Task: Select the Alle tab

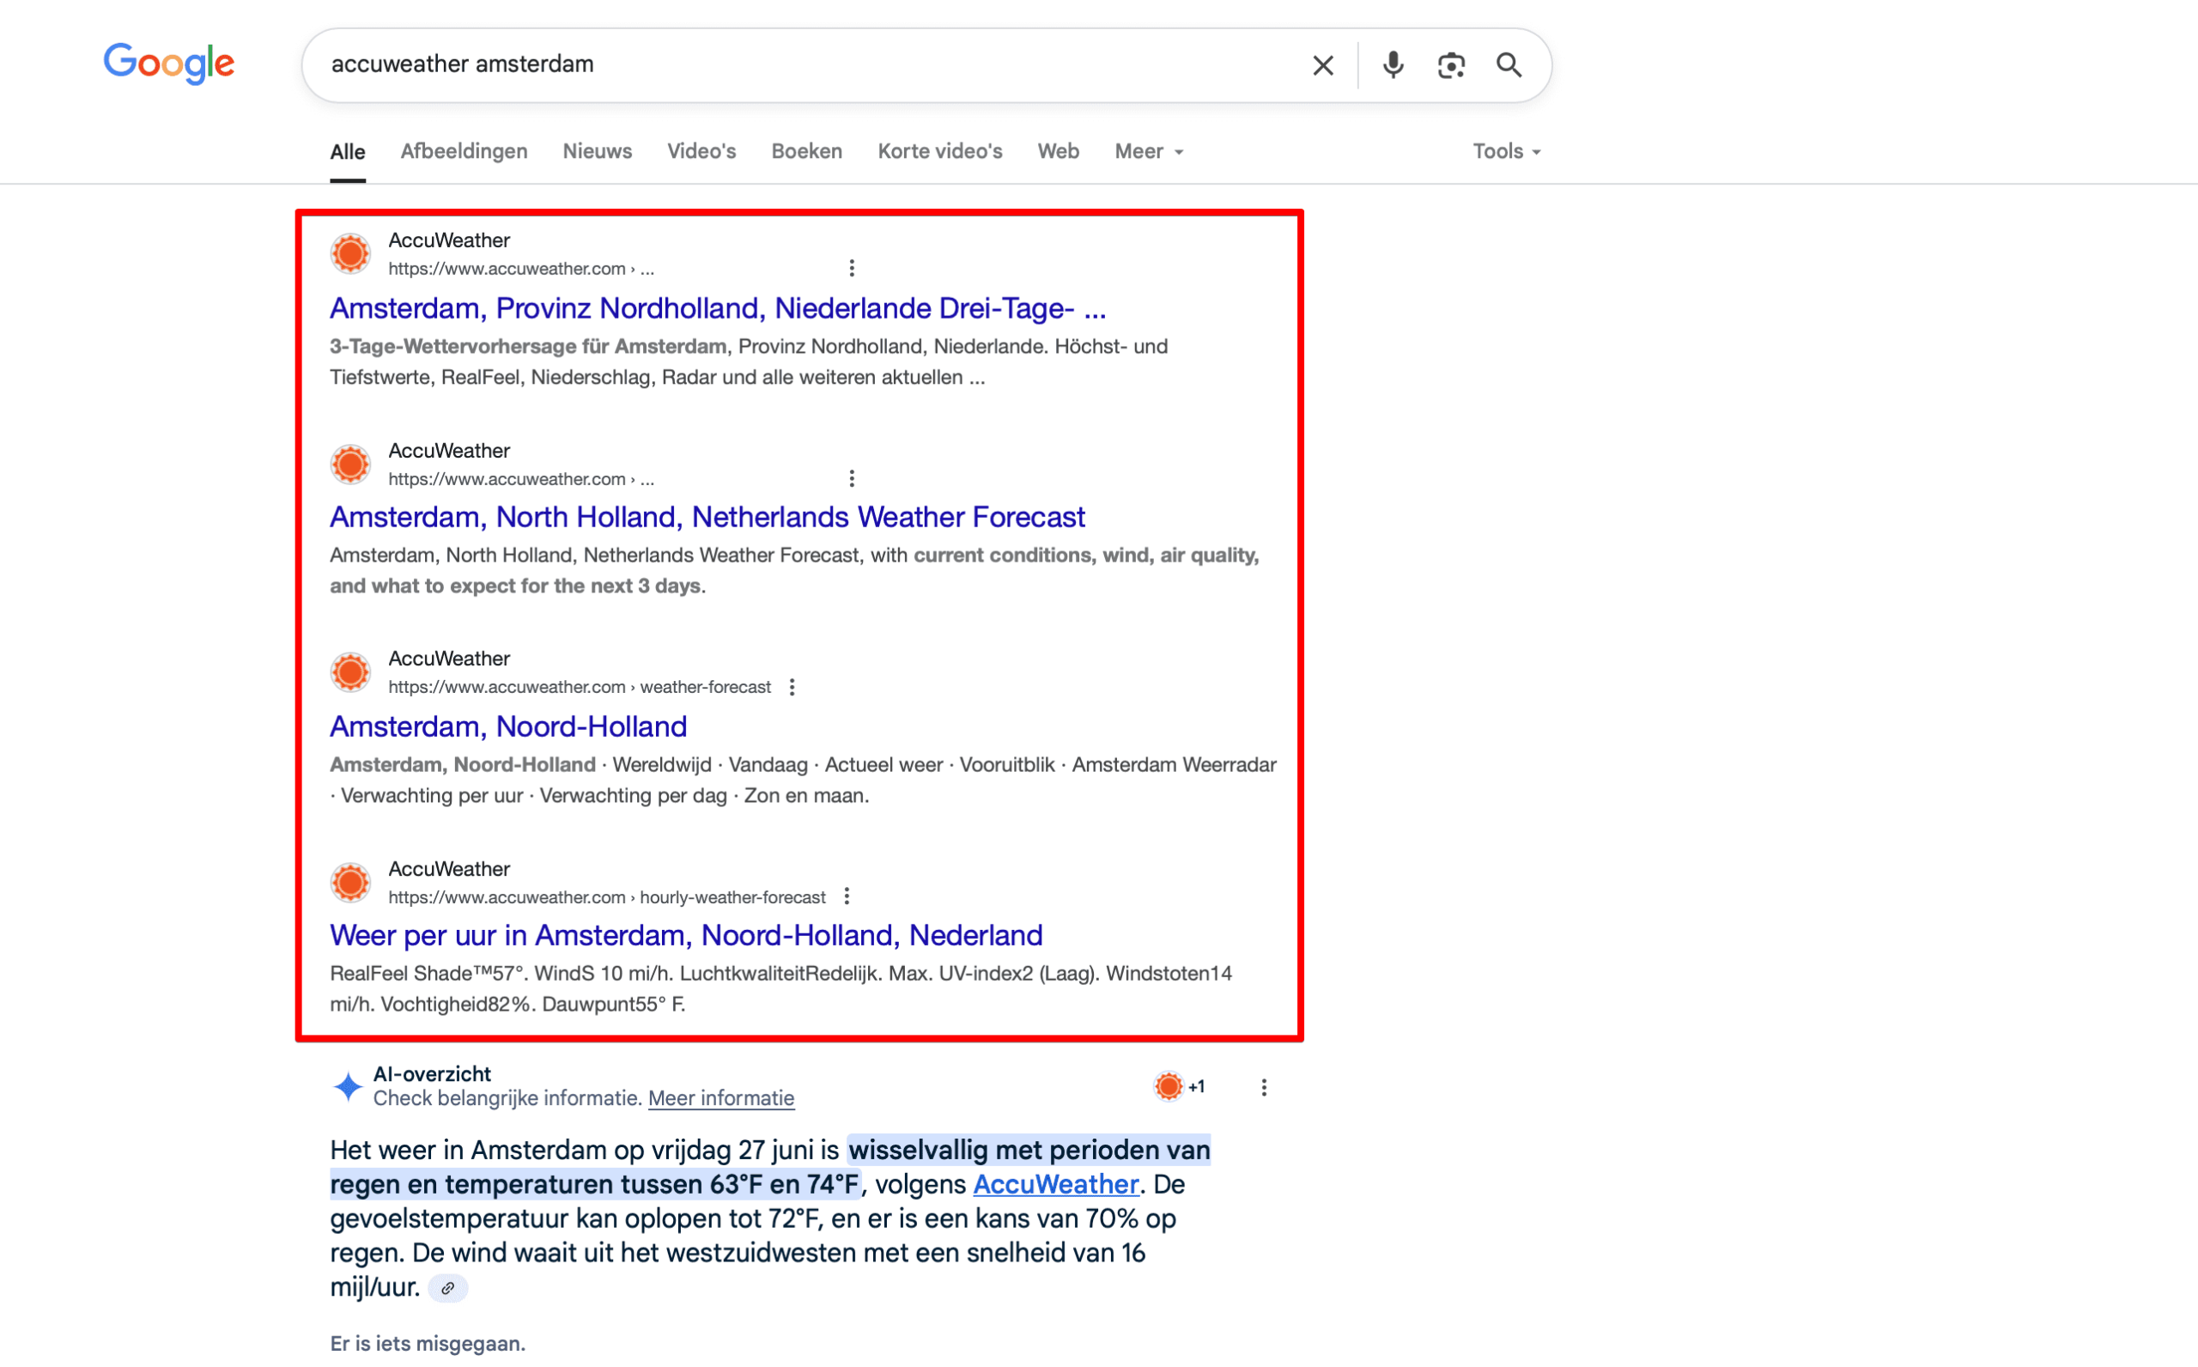Action: coord(347,152)
